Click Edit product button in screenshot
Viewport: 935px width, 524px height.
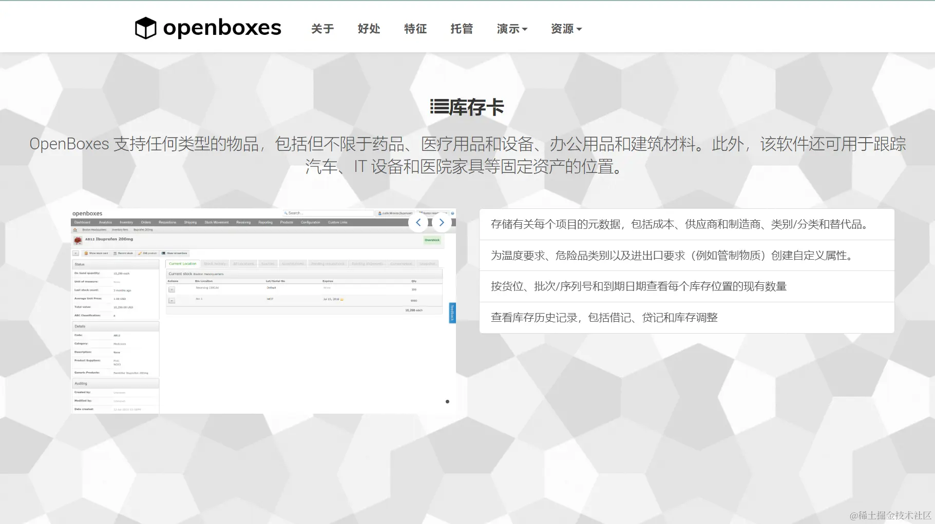click(147, 253)
